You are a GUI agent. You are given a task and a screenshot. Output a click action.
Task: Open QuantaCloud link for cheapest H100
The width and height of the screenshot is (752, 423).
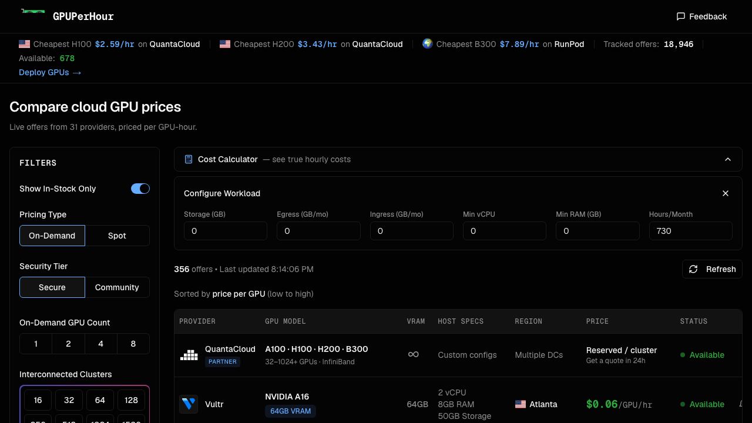coord(174,44)
